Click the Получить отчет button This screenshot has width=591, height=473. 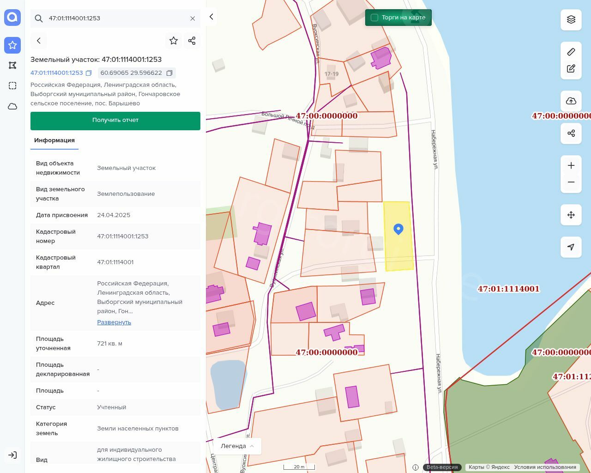[115, 121]
